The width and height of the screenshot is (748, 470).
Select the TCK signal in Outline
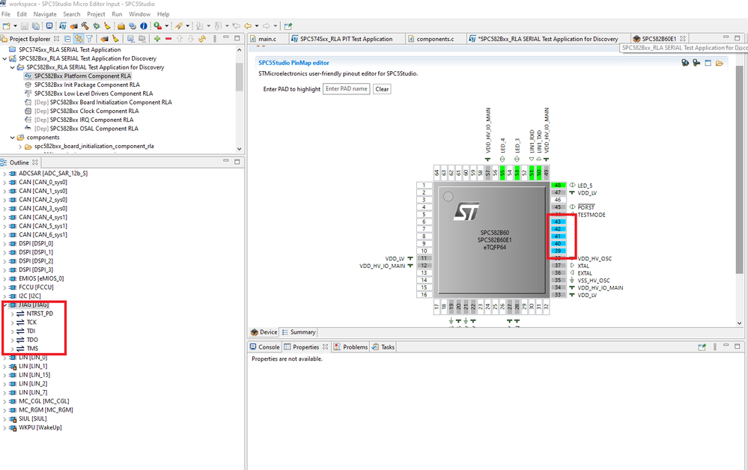coord(31,323)
